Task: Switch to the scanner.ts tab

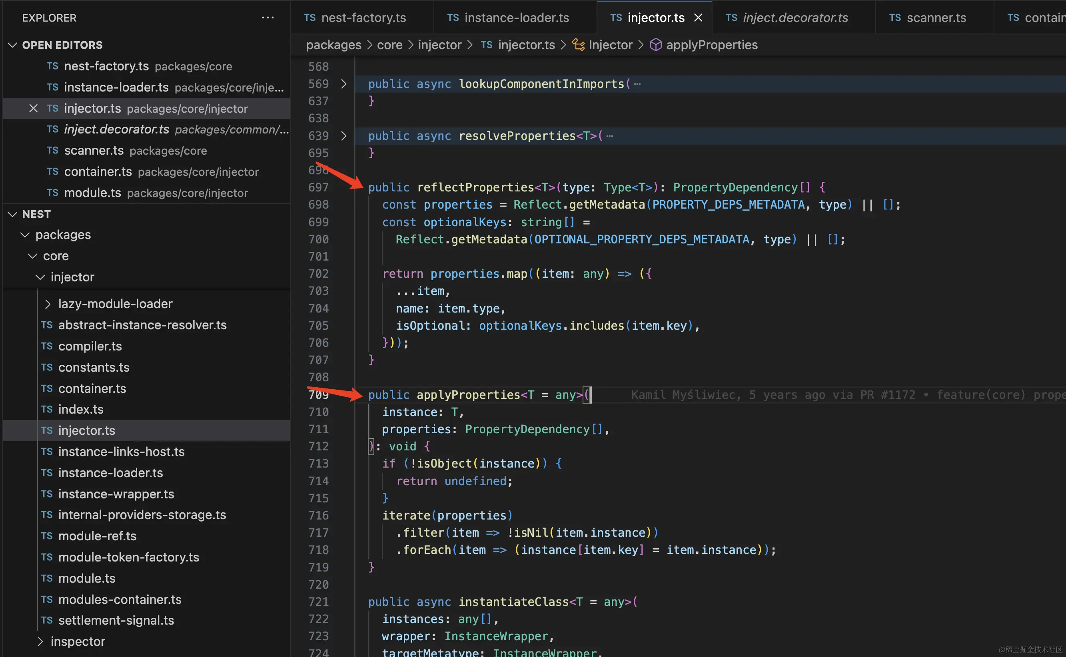Action: [x=934, y=18]
